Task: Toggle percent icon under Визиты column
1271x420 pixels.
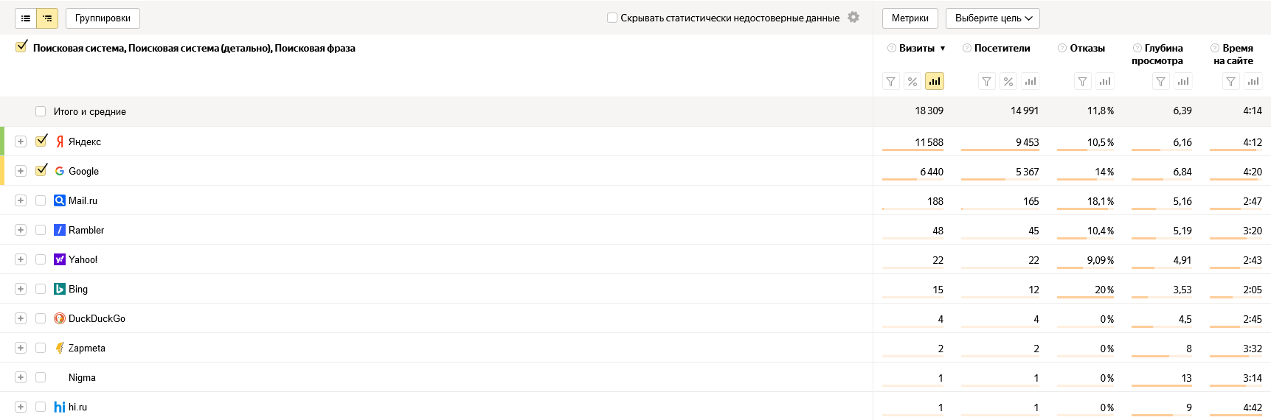Action: point(912,81)
